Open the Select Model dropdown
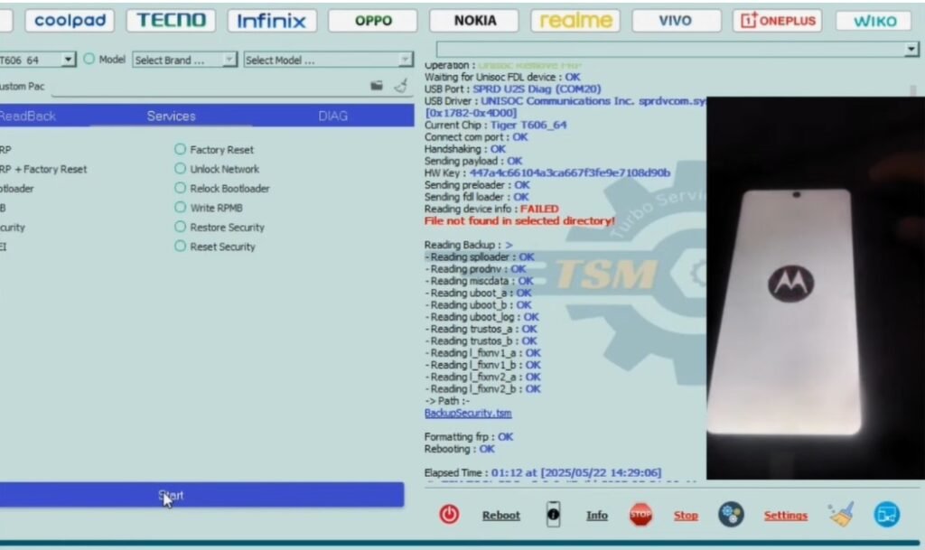This screenshot has height=550, width=925. pos(405,60)
